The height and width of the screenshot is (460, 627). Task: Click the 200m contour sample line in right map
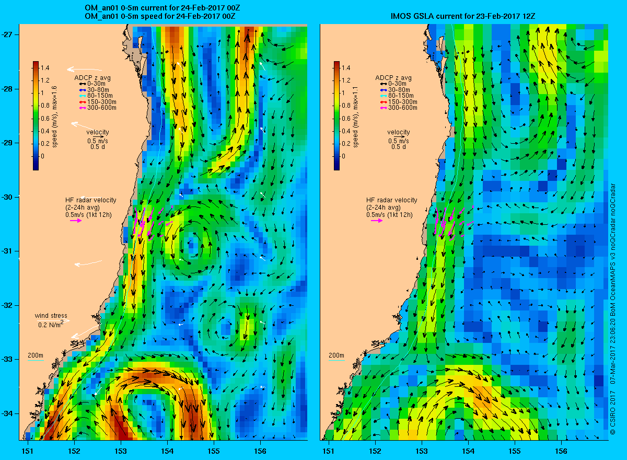click(336, 360)
